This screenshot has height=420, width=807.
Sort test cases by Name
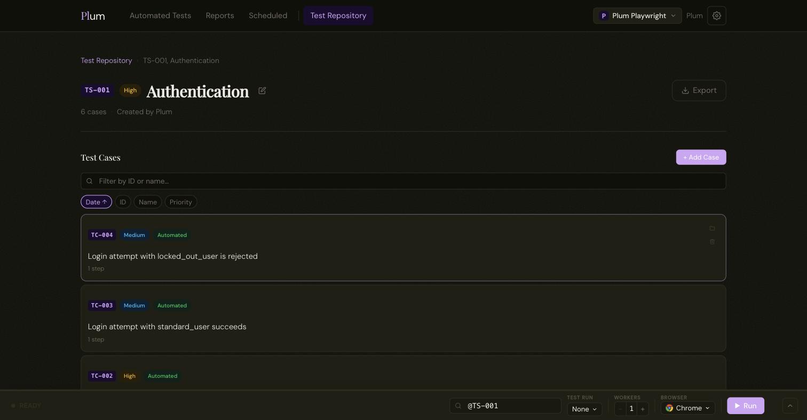click(x=148, y=202)
